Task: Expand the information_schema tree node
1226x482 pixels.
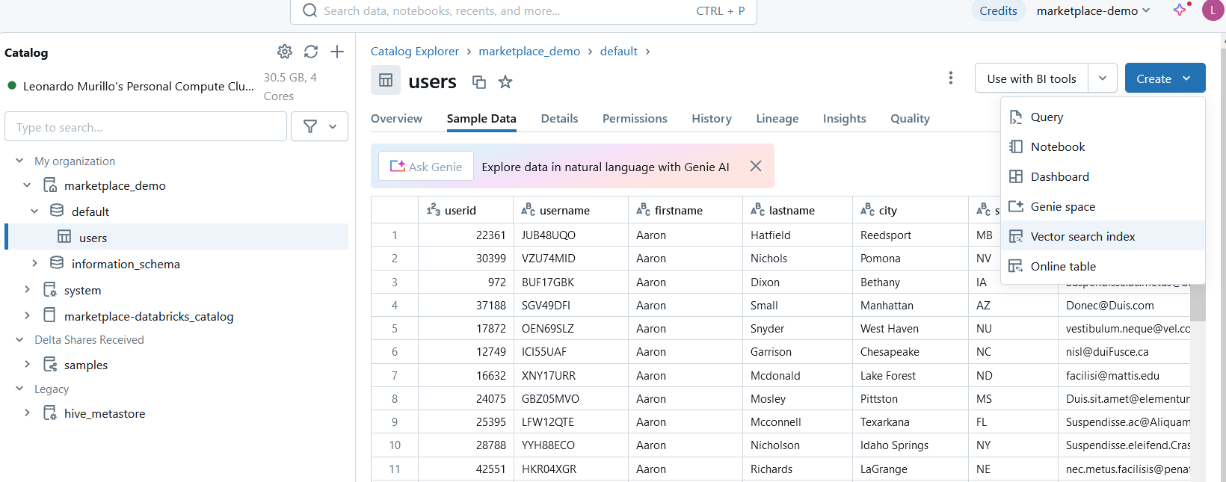Action: pos(34,264)
